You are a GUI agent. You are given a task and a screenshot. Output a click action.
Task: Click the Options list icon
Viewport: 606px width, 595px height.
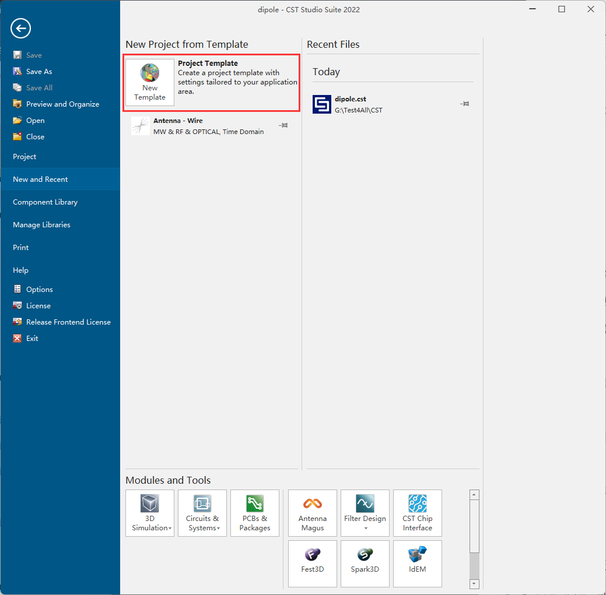[x=17, y=289]
